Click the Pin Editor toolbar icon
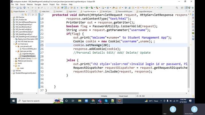Viewport: 205px width, 115px height. click(161, 8)
